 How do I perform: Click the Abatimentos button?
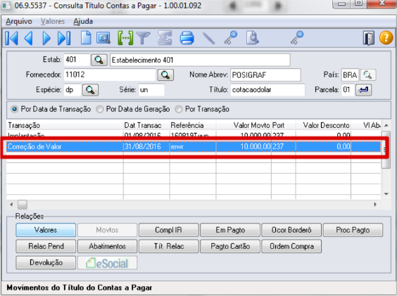tap(108, 246)
